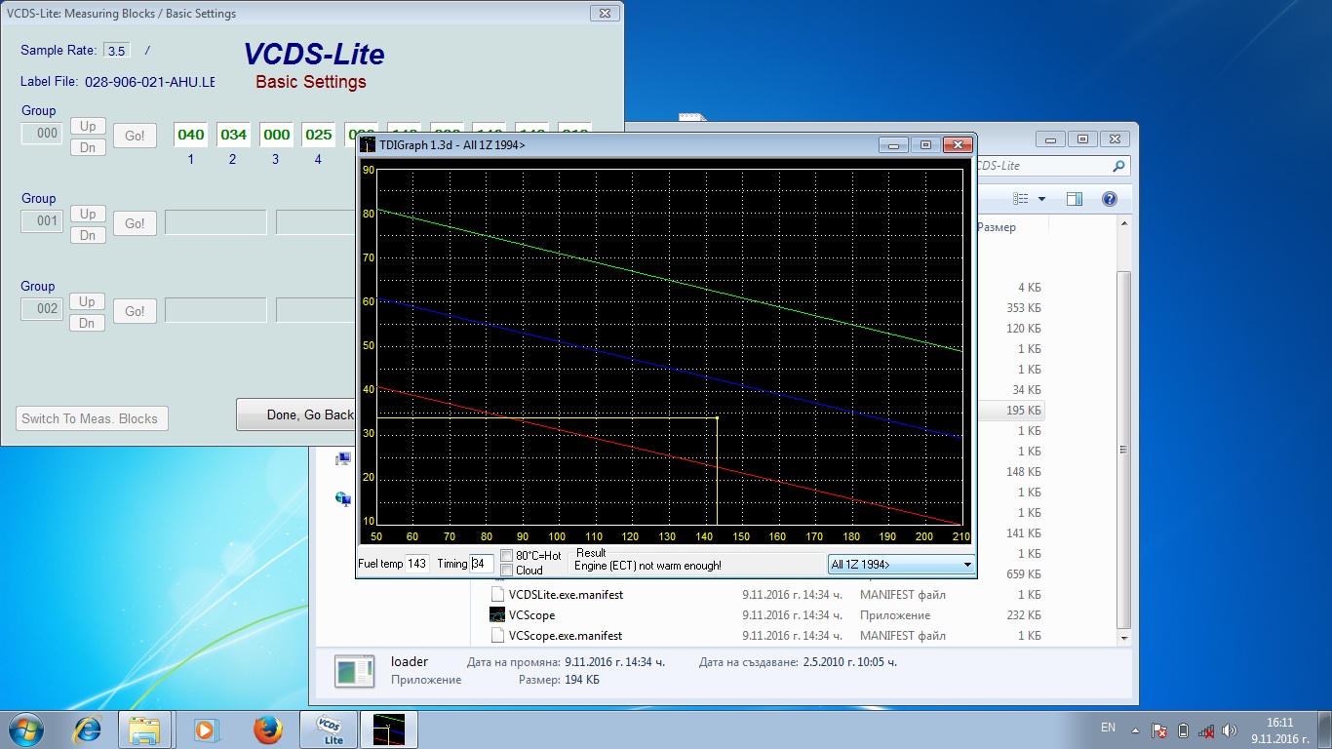Image resolution: width=1332 pixels, height=749 pixels.
Task: Click the search magnifier in Explorer
Action: [x=1118, y=167]
